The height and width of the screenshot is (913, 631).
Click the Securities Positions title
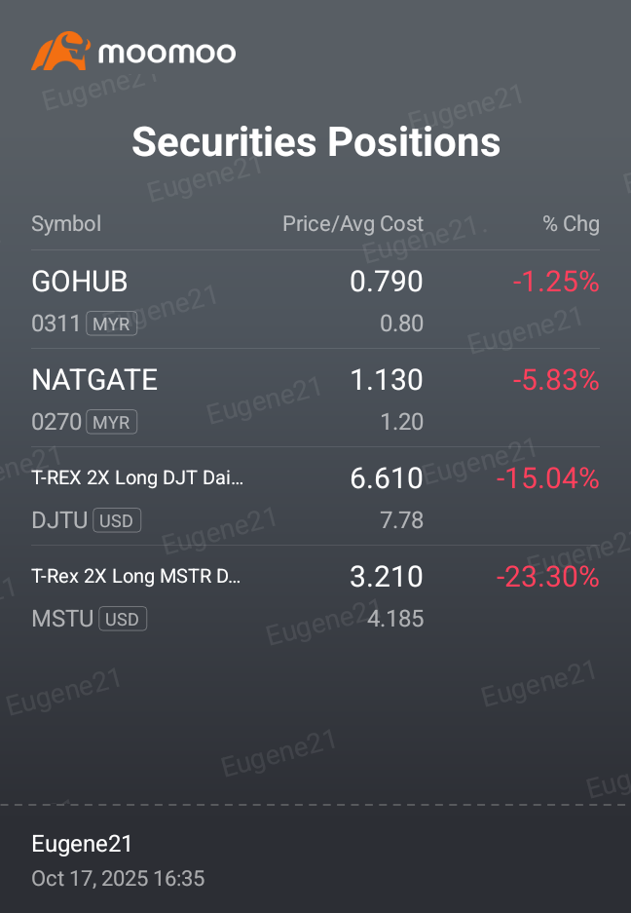(316, 141)
